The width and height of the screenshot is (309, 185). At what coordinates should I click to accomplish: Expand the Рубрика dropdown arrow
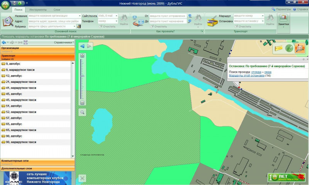tap(74, 26)
